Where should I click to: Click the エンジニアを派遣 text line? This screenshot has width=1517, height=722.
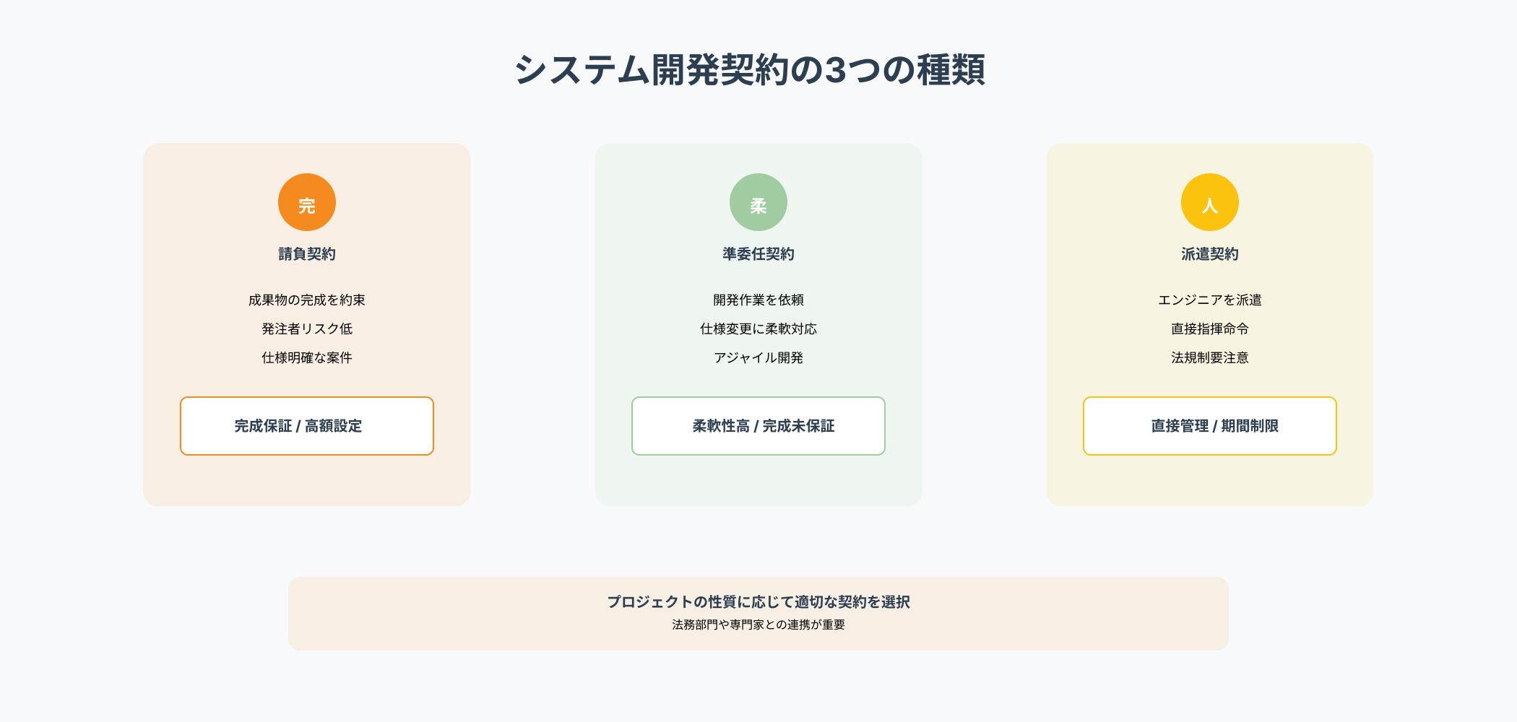click(x=1210, y=300)
